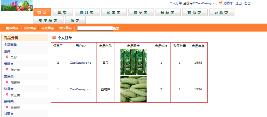Click the pink bullet before 葱蒜类 subcategory

click(7, 107)
